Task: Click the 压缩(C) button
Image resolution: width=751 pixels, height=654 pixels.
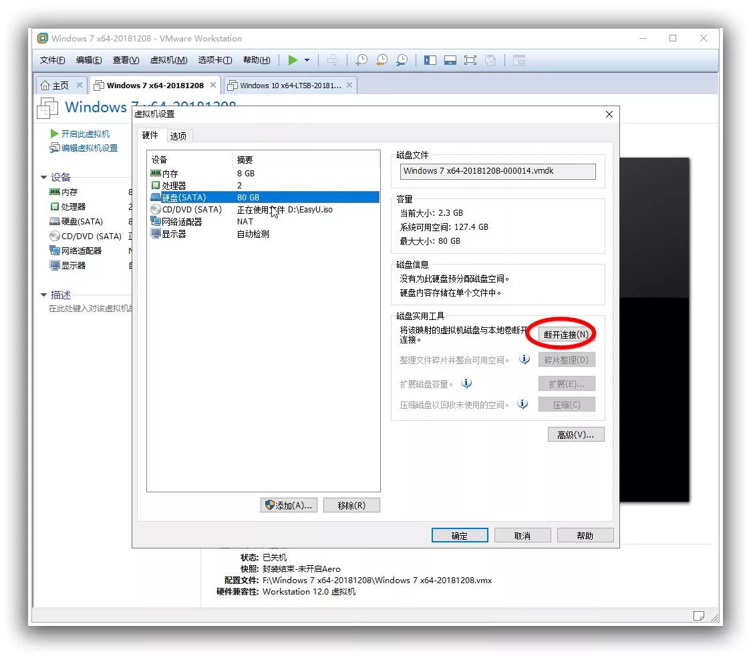Action: [x=567, y=405]
